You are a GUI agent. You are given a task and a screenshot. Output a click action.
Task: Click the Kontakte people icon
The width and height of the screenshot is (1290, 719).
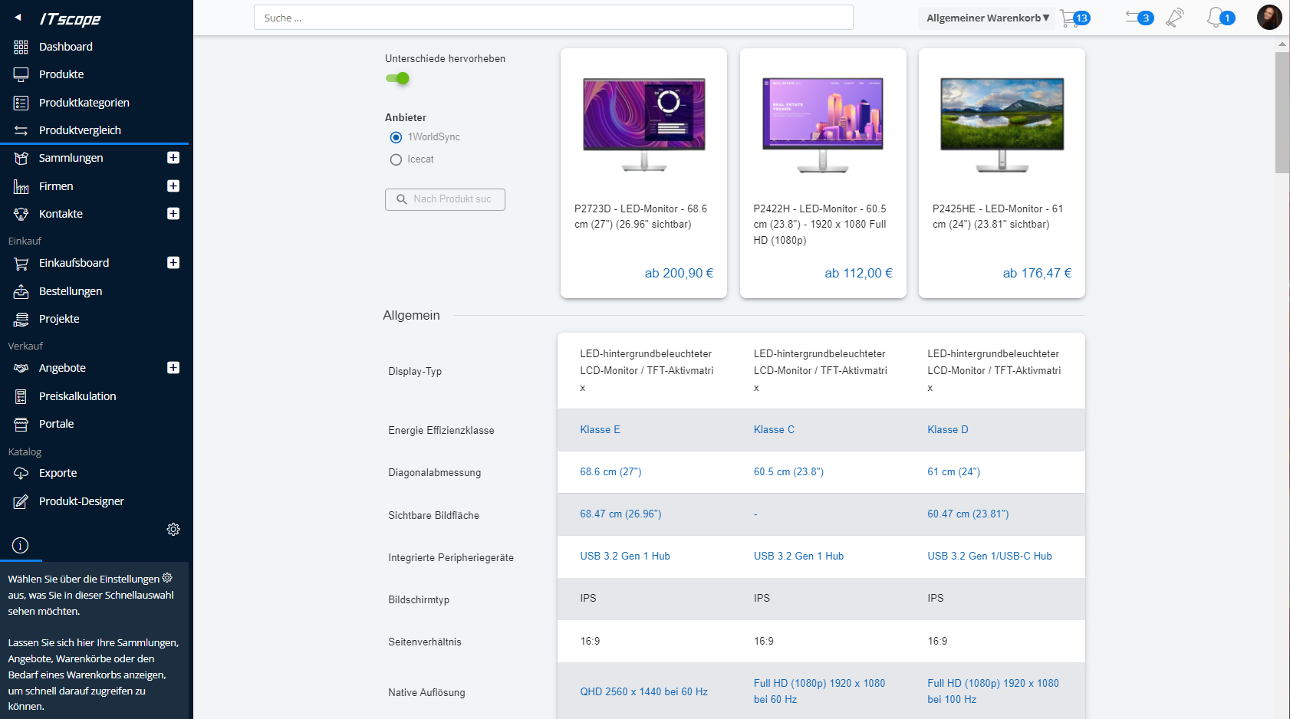(21, 214)
